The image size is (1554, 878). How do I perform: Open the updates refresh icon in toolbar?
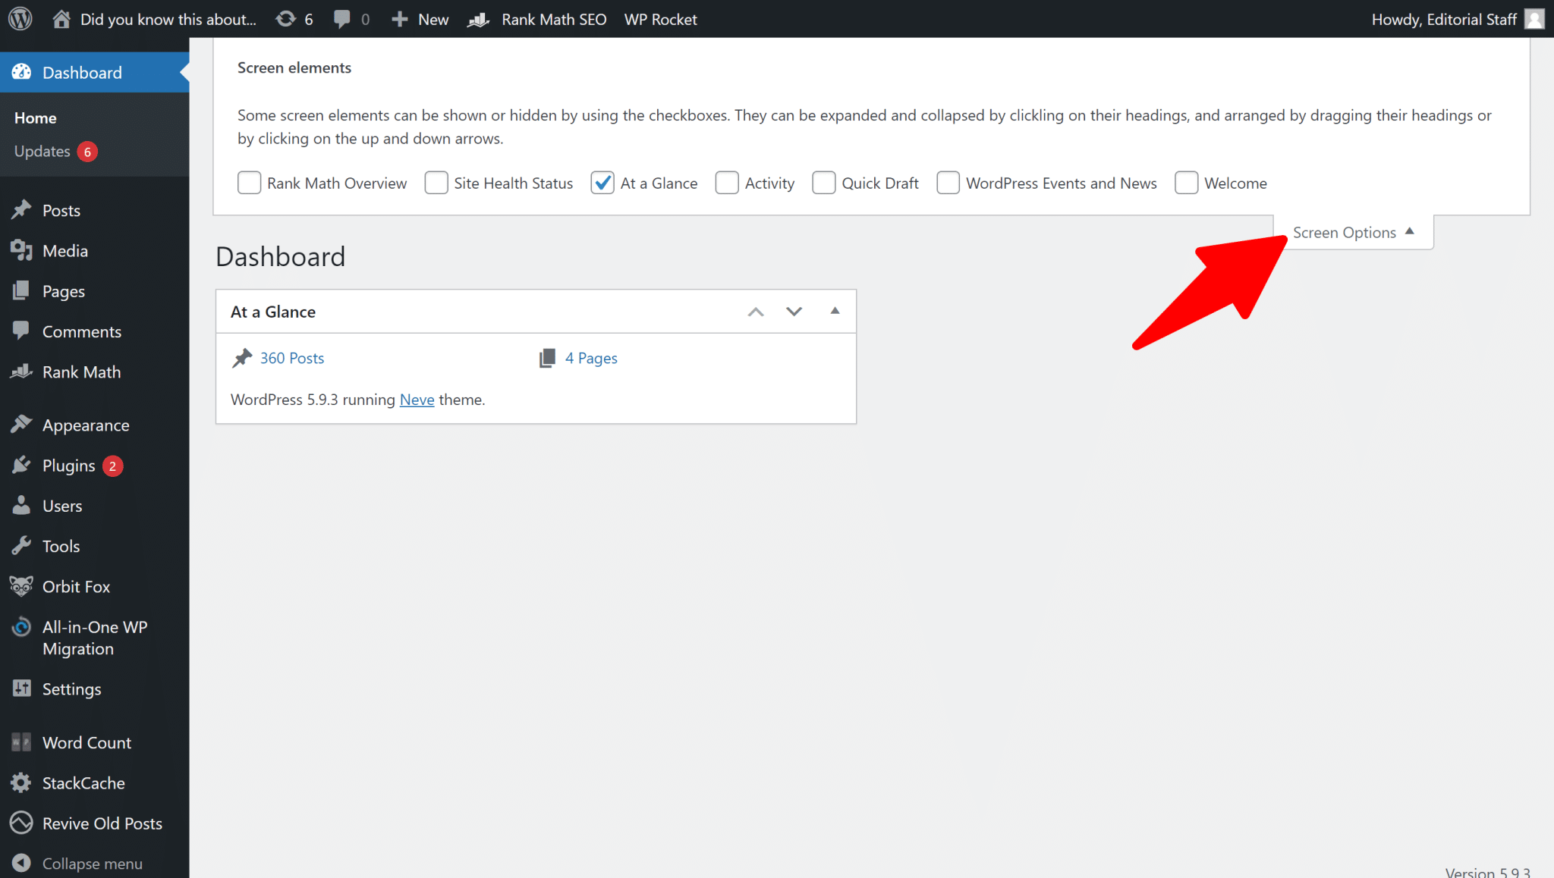pyautogui.click(x=286, y=19)
